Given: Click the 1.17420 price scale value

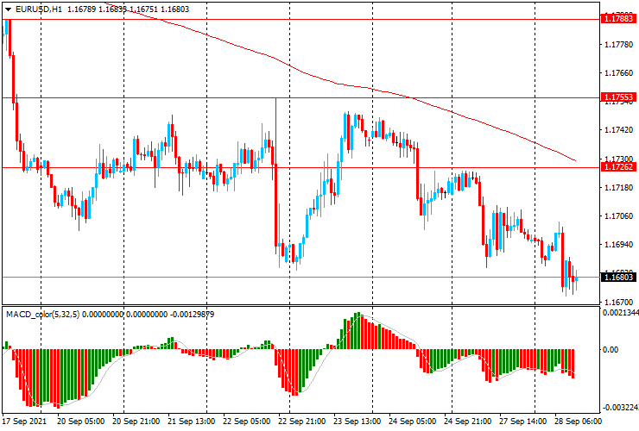Looking at the screenshot, I should click(619, 130).
